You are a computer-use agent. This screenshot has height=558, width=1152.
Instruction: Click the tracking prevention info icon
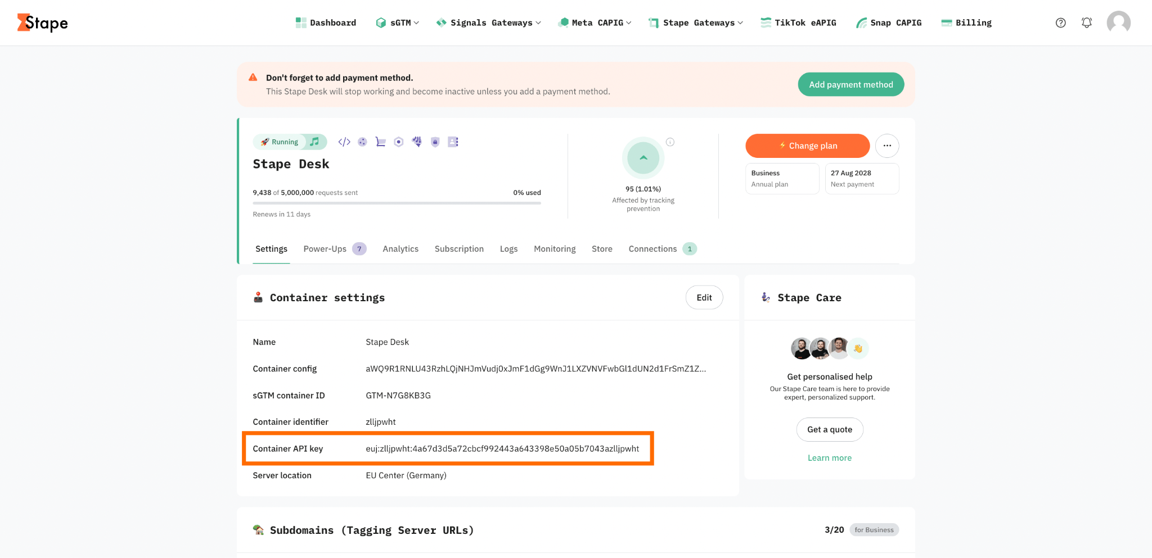(670, 142)
